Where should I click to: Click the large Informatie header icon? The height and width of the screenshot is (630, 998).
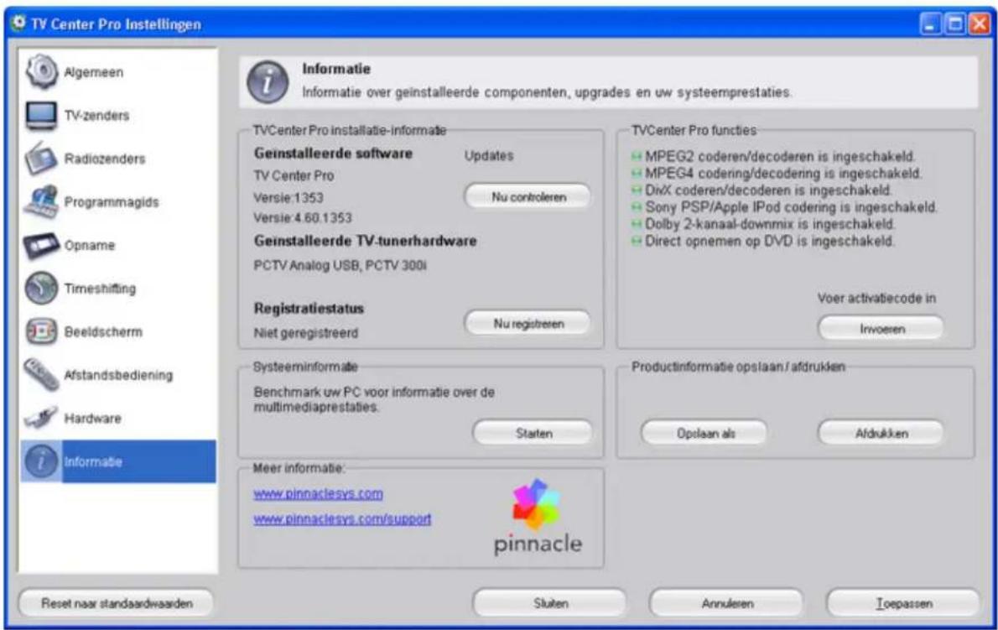[x=268, y=82]
